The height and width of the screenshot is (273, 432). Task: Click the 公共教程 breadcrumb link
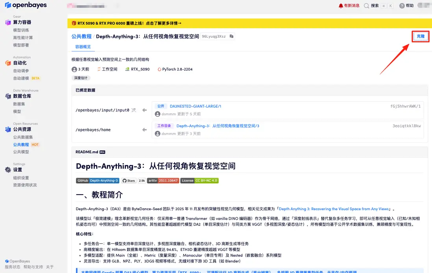point(81,36)
